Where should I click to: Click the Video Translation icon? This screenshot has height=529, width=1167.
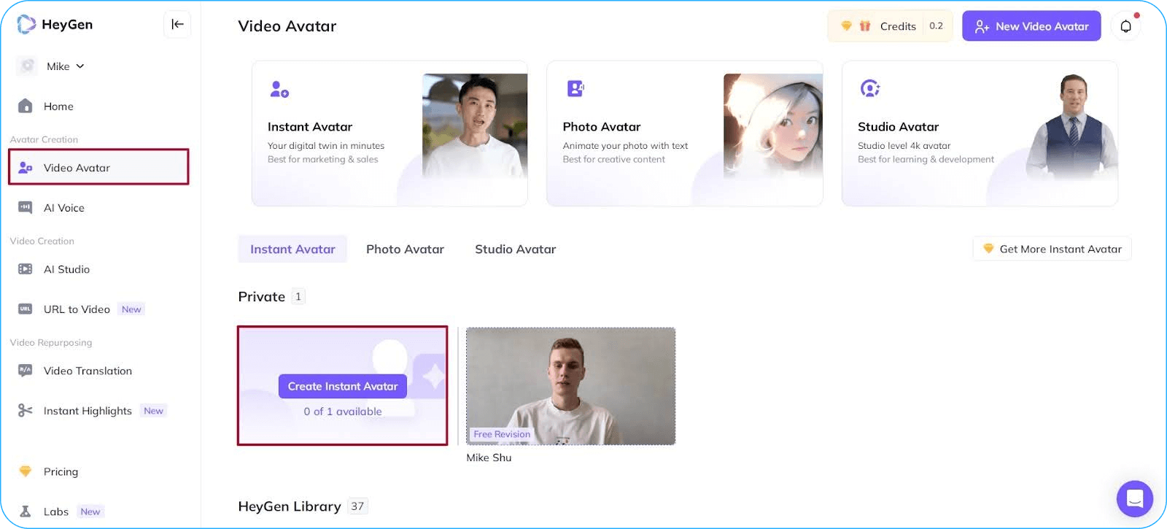pos(26,371)
